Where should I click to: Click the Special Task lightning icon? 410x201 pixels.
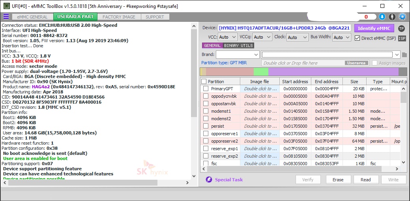click(x=209, y=180)
